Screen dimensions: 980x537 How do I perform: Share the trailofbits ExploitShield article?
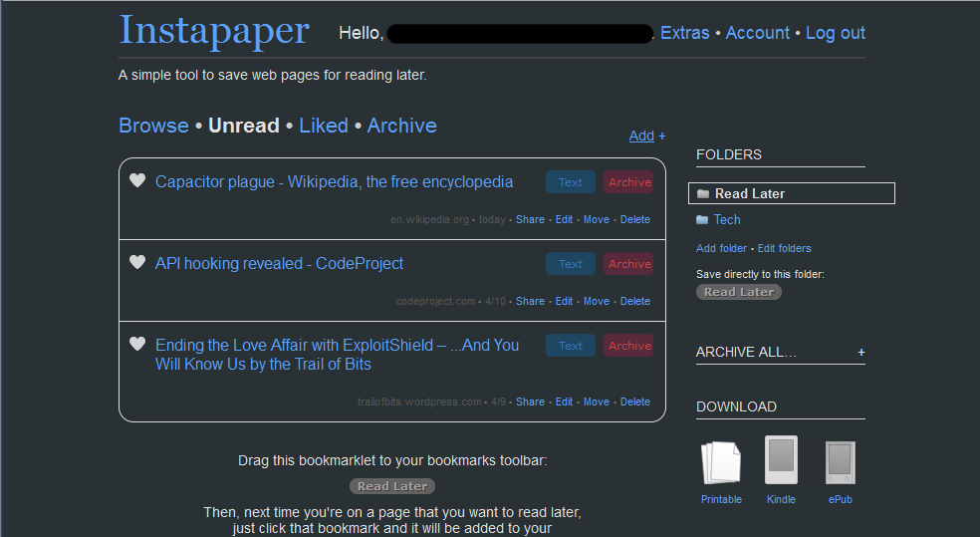coord(530,402)
